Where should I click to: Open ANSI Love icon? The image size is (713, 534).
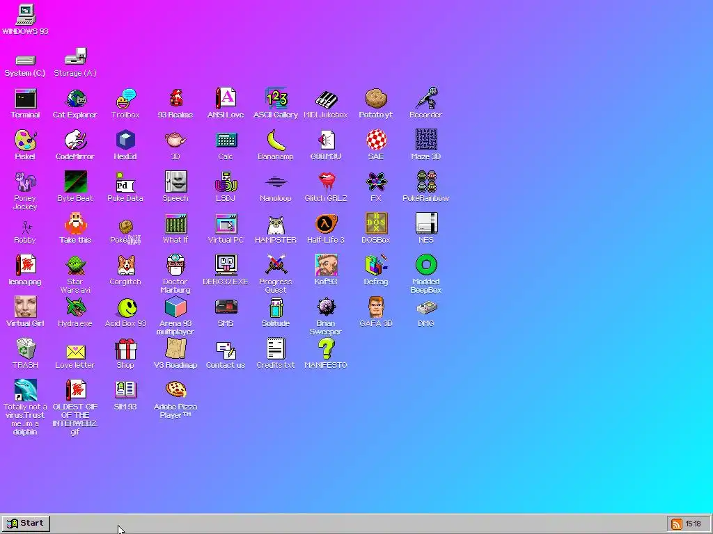pos(226,99)
